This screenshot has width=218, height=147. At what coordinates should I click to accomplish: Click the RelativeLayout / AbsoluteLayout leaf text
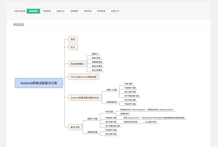pos(146,110)
